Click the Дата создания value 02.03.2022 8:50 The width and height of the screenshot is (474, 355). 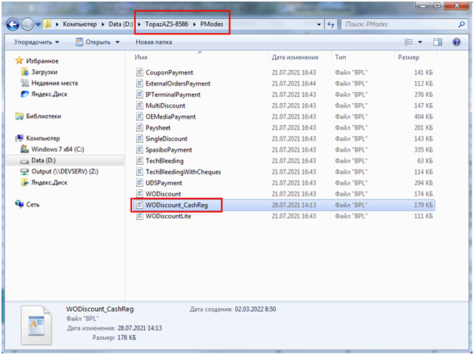(255, 309)
